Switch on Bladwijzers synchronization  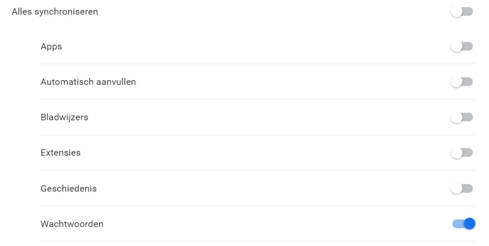click(x=462, y=117)
